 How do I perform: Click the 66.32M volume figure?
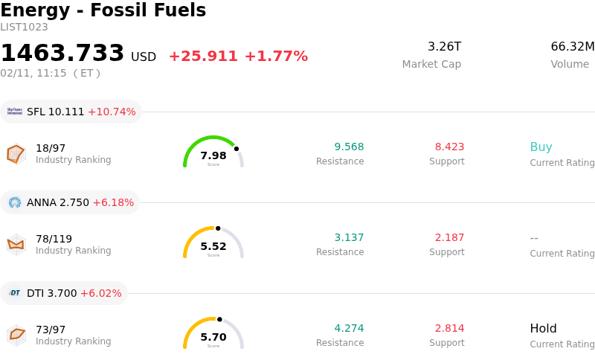(x=572, y=47)
